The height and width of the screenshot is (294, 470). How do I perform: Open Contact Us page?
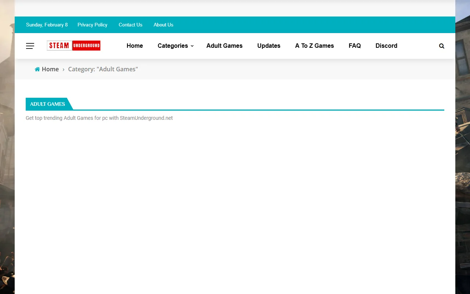[130, 25]
